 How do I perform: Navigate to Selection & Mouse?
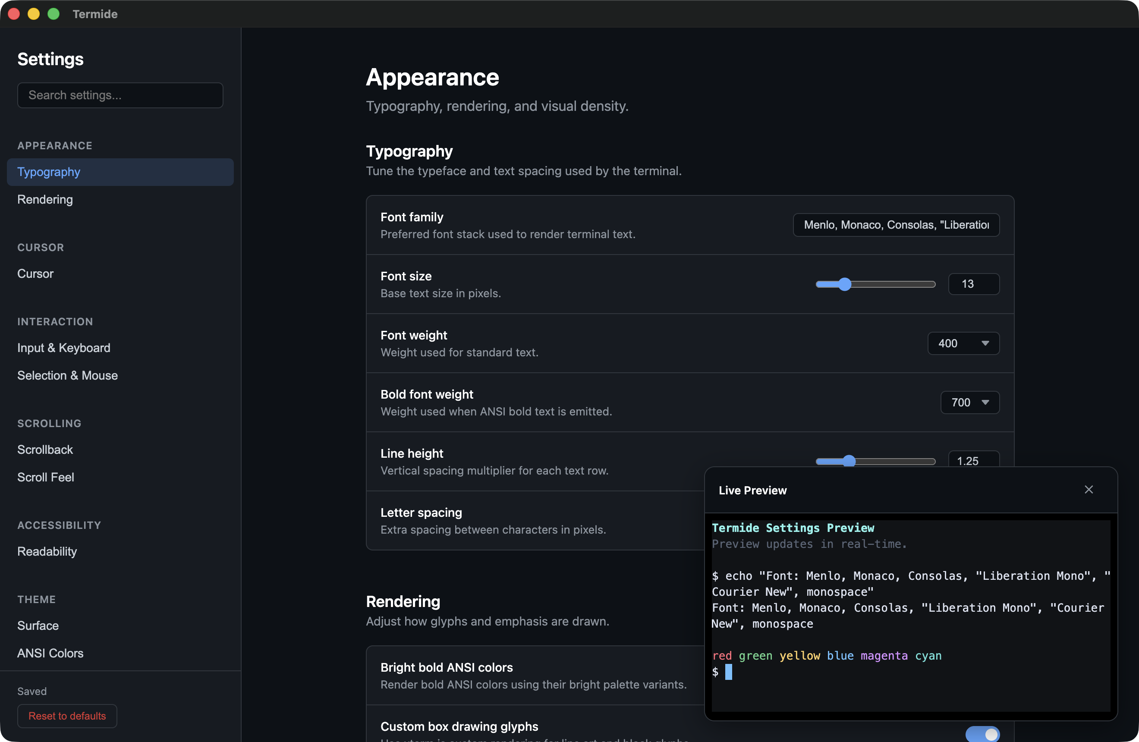67,376
